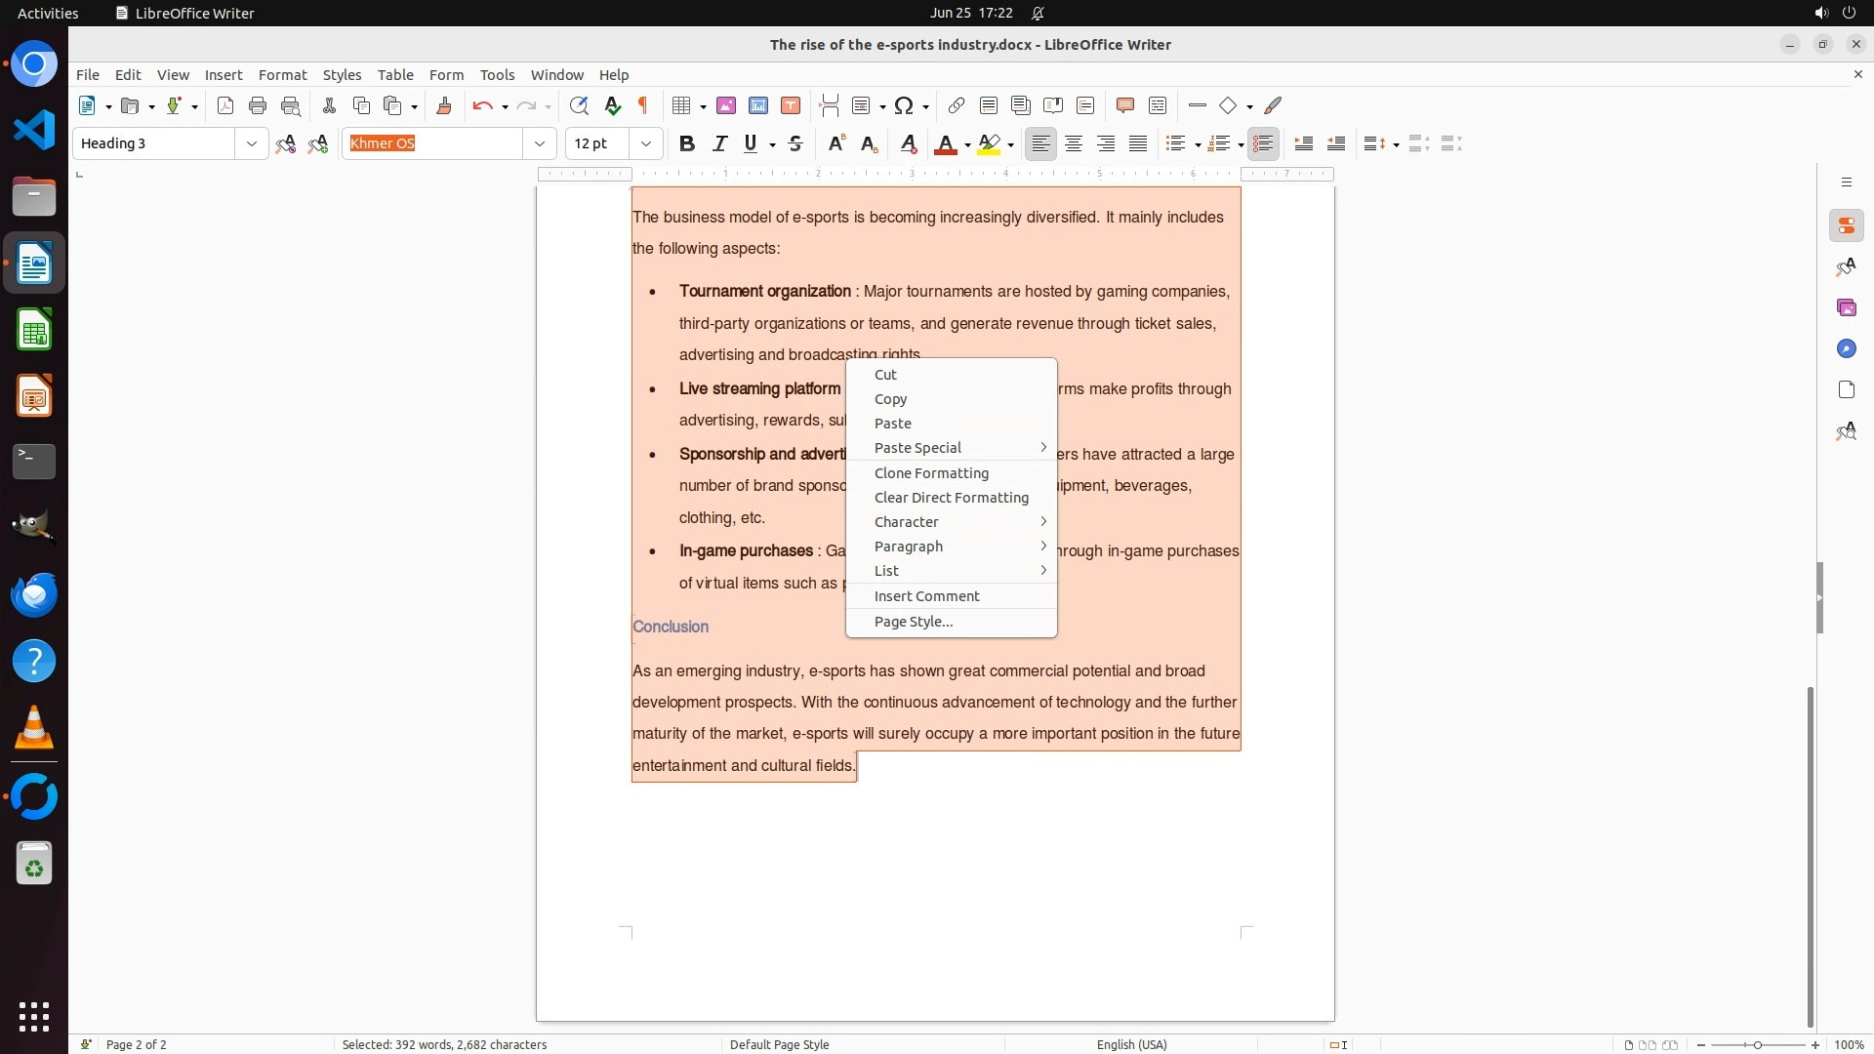The image size is (1874, 1054).
Task: Click the zoom slider in status bar
Action: (1758, 1045)
